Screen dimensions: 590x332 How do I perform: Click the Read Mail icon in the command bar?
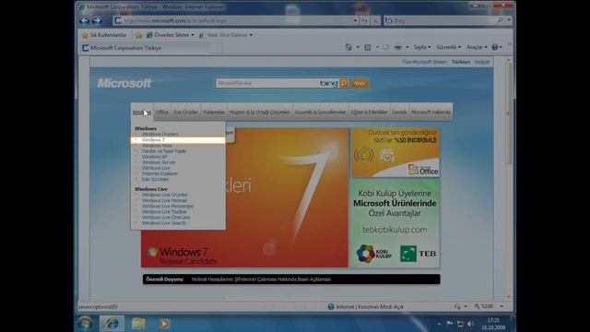385,47
